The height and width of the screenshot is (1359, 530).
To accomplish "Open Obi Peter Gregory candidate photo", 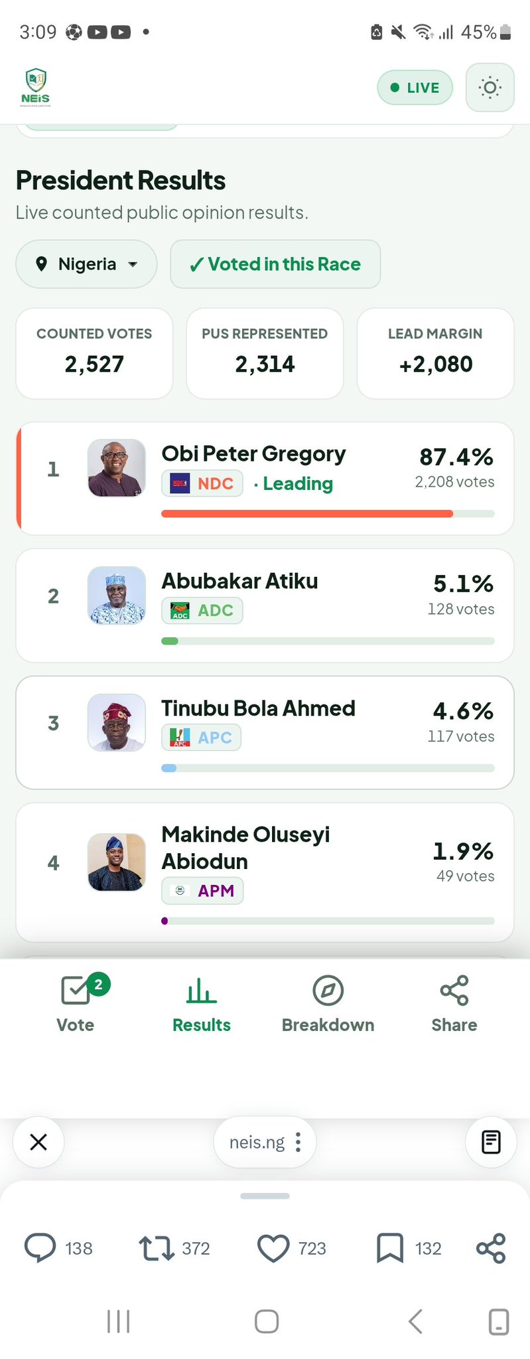I will (117, 468).
